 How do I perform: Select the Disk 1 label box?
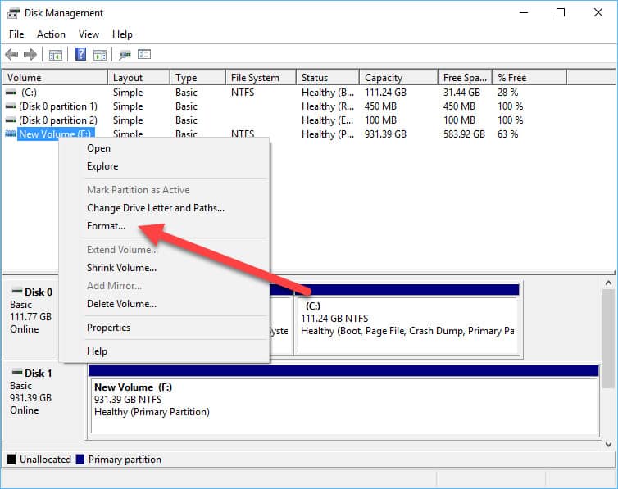[44, 401]
